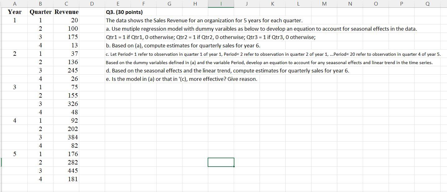Click the 'Revenue' header cell
Viewport: 447px width, 192px height.
pos(66,12)
